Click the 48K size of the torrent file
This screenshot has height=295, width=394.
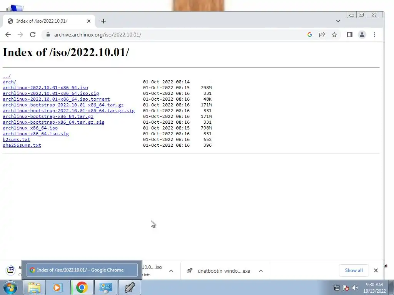click(x=207, y=99)
